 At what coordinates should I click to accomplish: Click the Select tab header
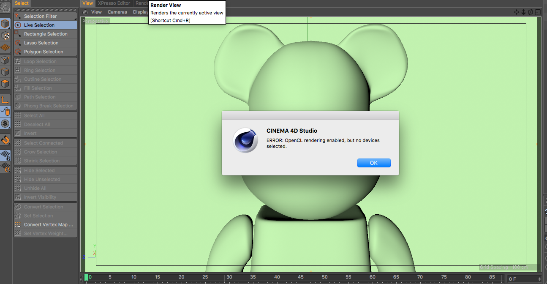[22, 3]
